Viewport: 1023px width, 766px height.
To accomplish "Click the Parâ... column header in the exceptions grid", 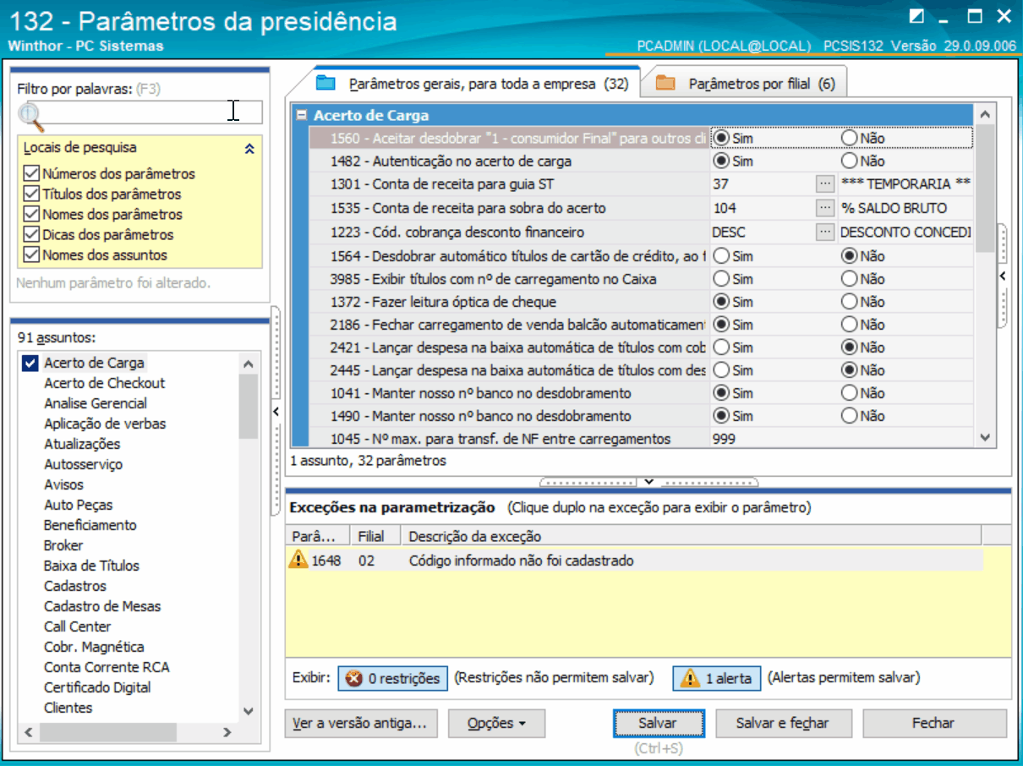I will [318, 536].
